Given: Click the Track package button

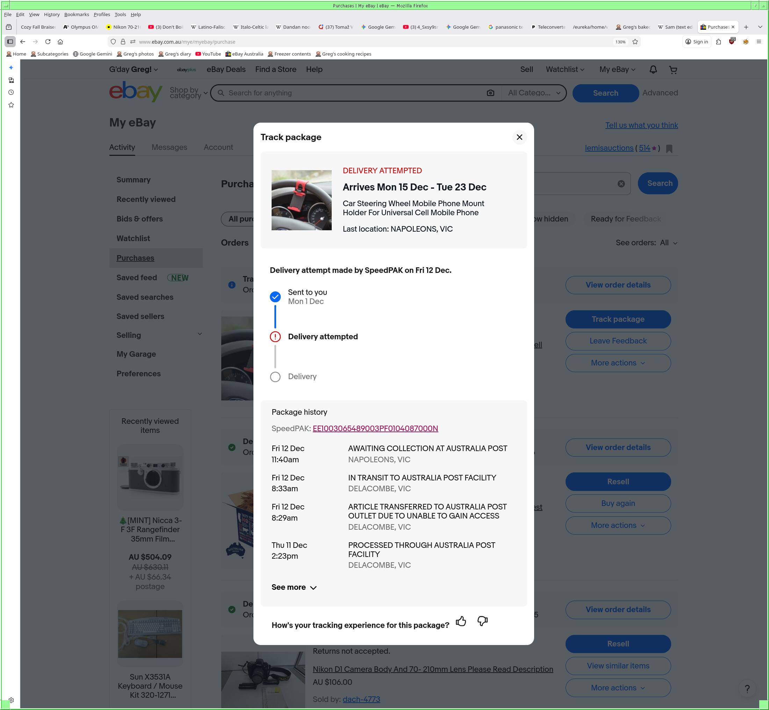Looking at the screenshot, I should coord(618,319).
